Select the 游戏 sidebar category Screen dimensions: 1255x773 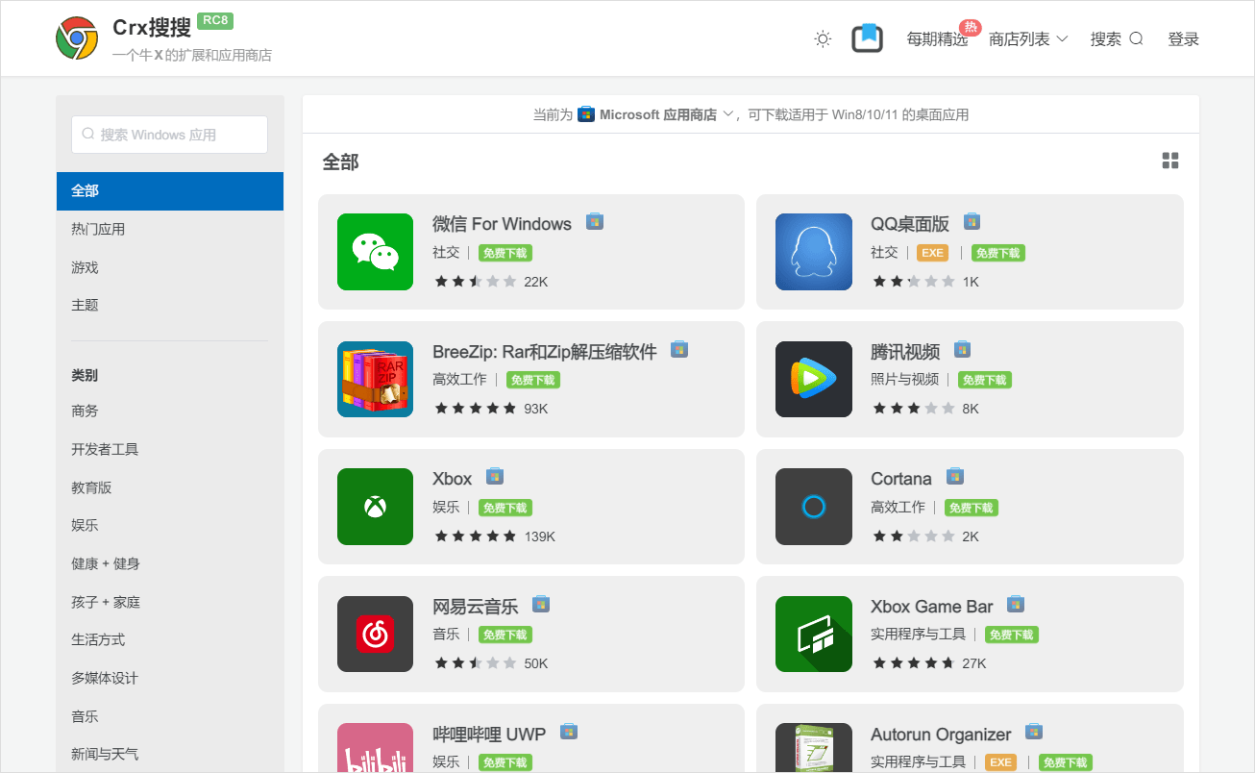85,267
